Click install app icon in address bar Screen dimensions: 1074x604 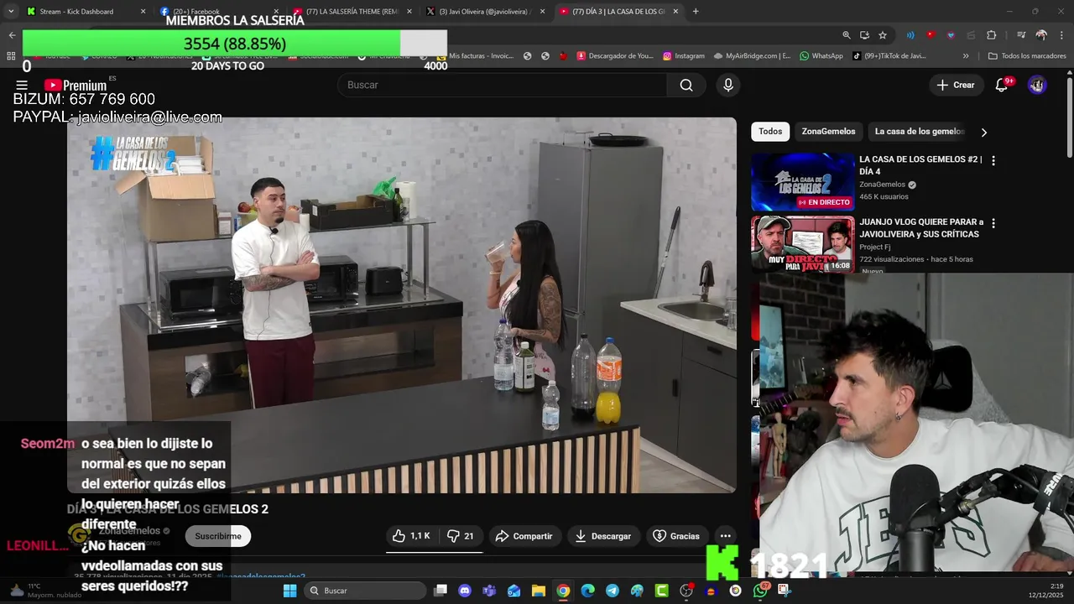point(864,35)
